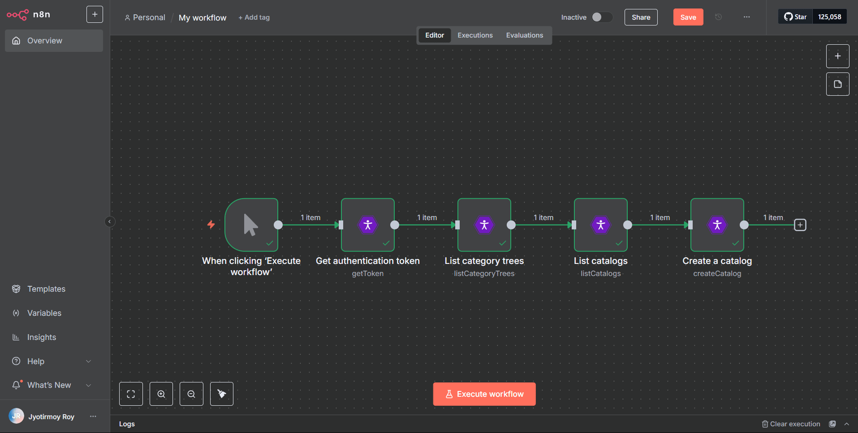Toggle the workflow from Inactive to Active
This screenshot has width=858, height=433.
tap(602, 17)
